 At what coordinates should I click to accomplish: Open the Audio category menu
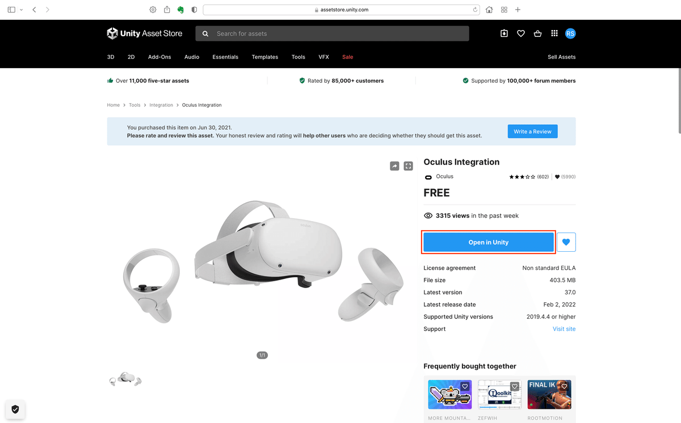click(192, 57)
